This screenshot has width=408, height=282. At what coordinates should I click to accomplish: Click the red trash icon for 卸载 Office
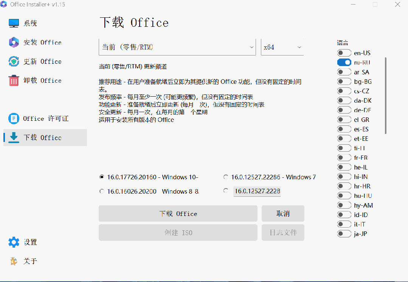[14, 80]
